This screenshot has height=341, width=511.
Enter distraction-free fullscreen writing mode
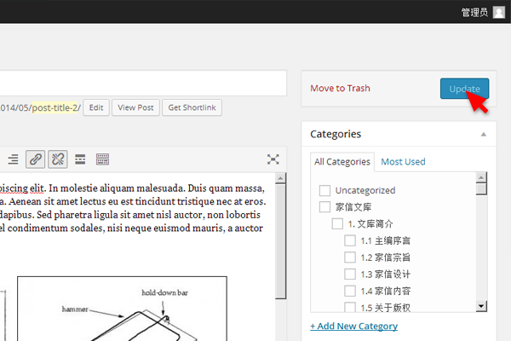click(x=273, y=159)
